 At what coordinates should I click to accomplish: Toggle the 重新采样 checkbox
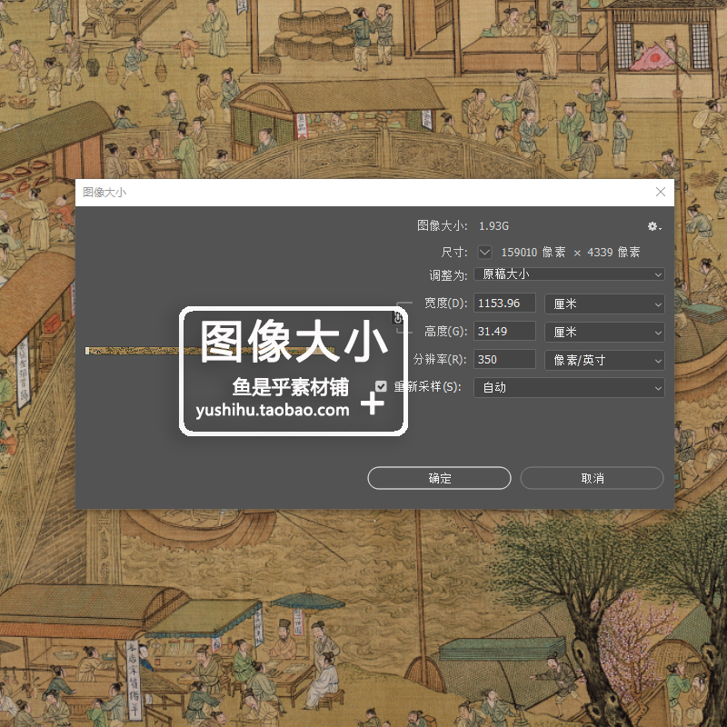381,386
